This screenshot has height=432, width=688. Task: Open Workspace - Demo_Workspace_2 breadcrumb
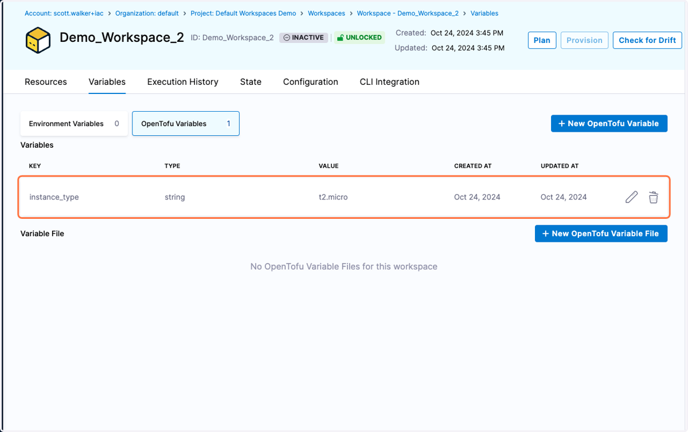click(408, 13)
